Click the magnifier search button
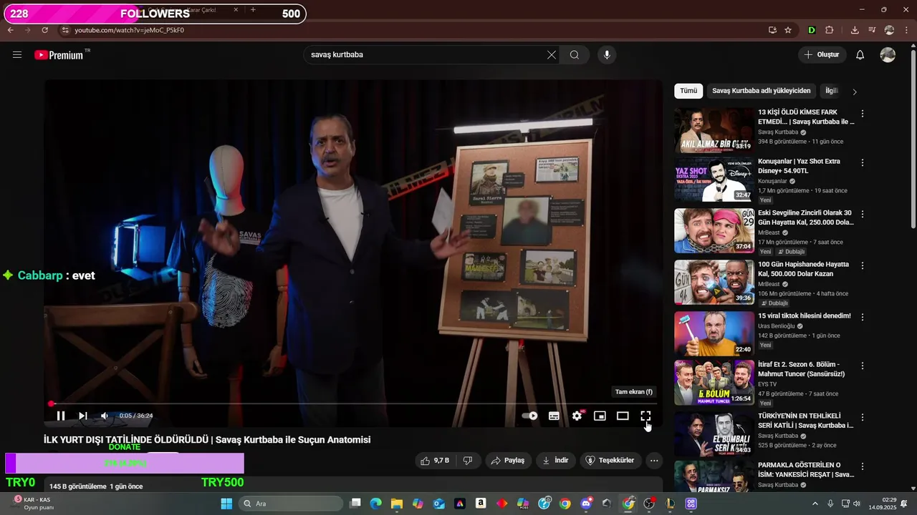Screen dimensions: 917x515 coord(575,55)
